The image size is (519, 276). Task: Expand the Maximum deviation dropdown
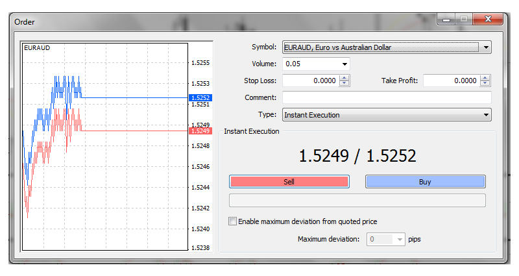pyautogui.click(x=400, y=239)
